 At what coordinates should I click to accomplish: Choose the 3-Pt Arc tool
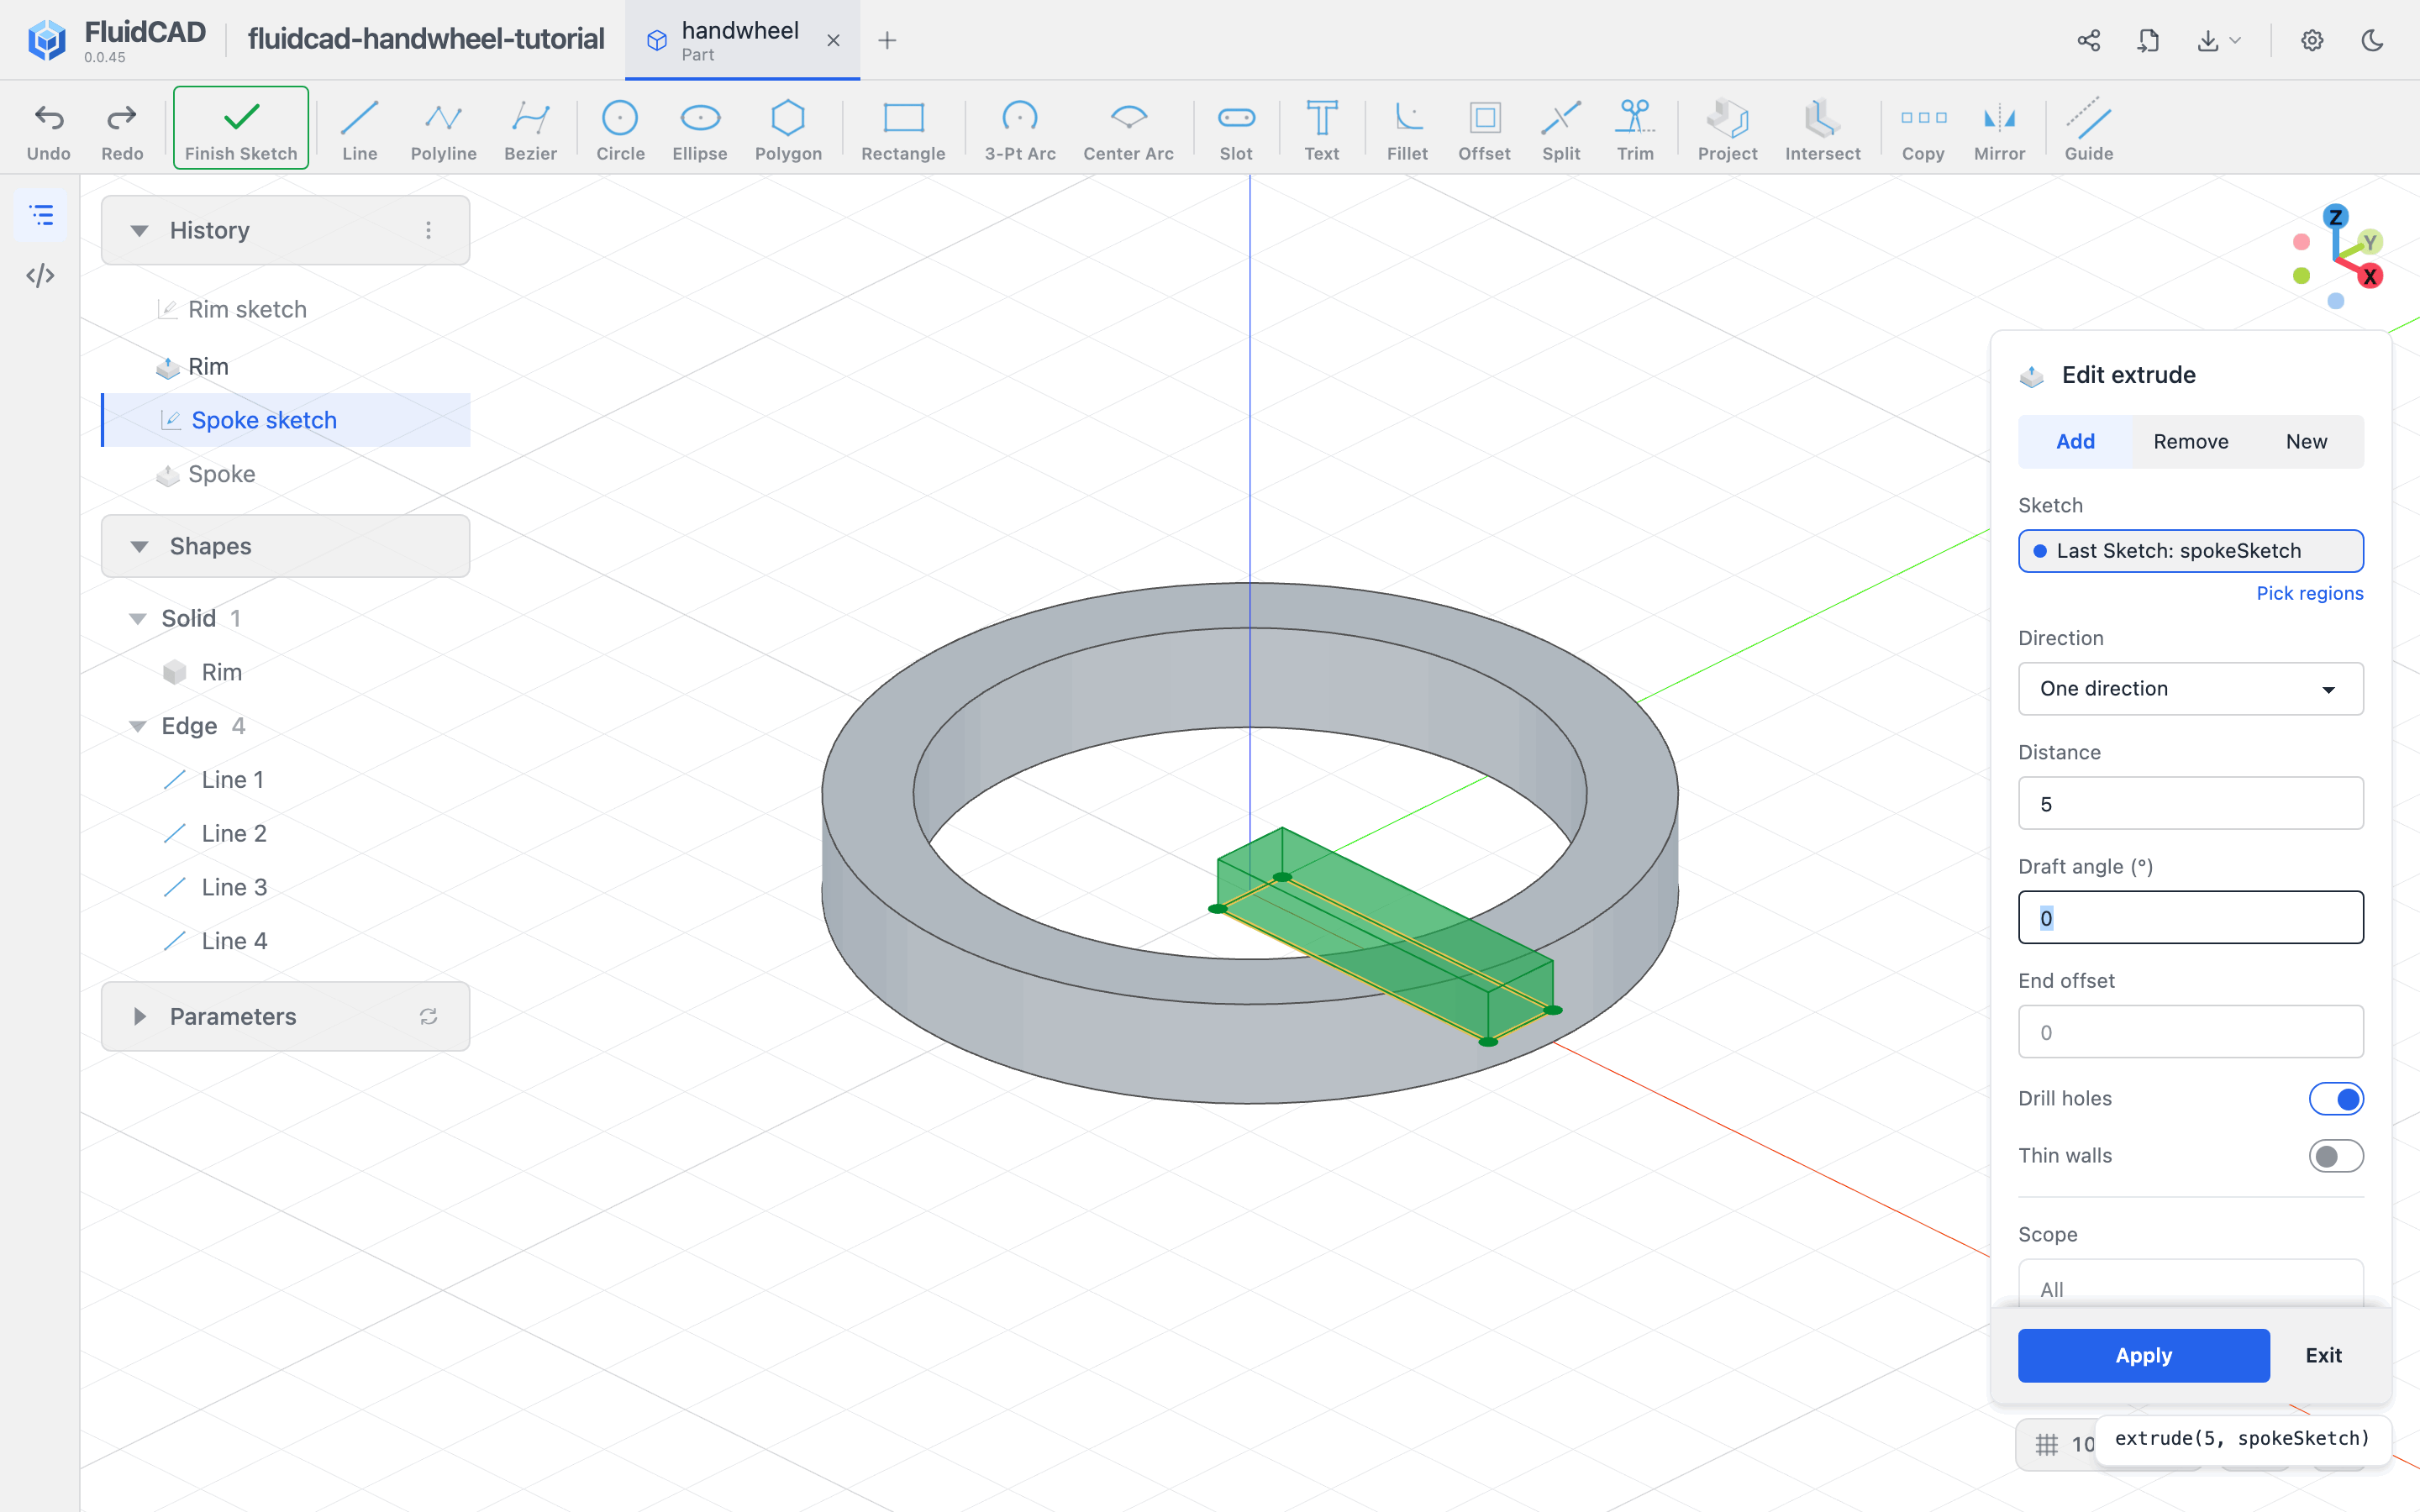[1020, 129]
